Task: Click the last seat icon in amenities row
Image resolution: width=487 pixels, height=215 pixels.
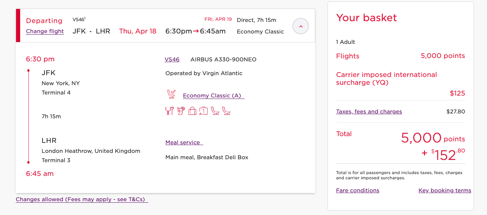Action: 226,111
